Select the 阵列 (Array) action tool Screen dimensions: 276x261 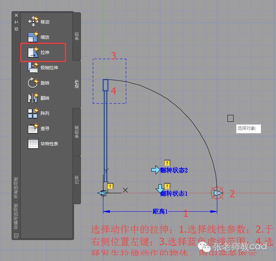[39, 113]
